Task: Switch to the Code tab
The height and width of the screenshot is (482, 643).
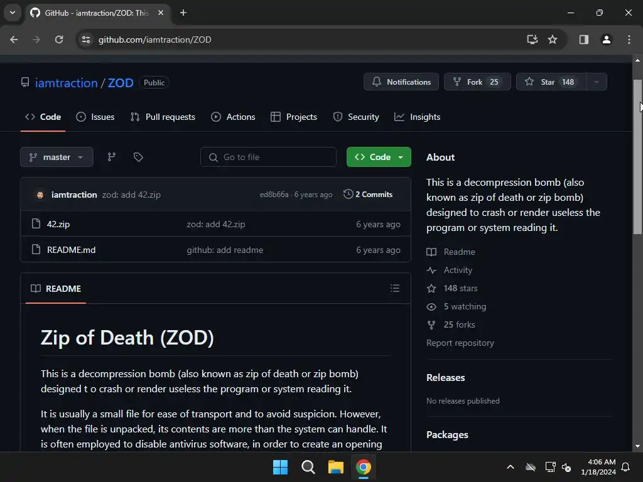Action: pos(43,117)
